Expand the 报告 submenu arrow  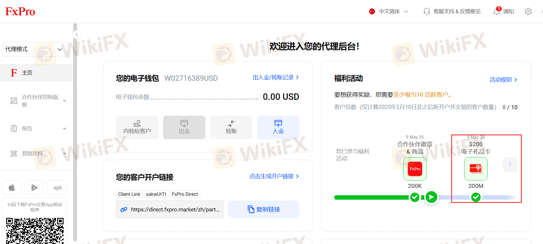pyautogui.click(x=64, y=129)
